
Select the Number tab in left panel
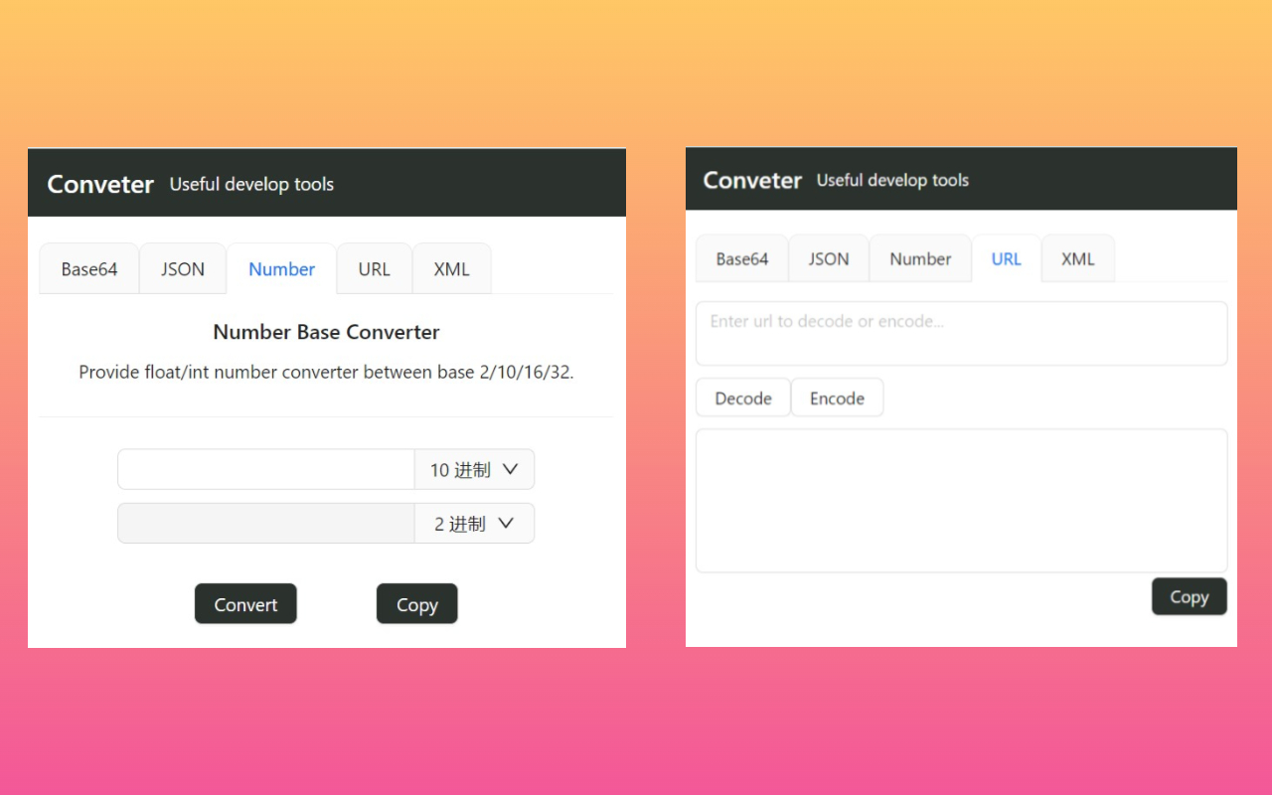point(282,269)
